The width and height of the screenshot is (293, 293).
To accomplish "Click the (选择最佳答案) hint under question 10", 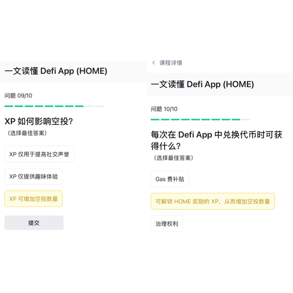I will 173,158.
